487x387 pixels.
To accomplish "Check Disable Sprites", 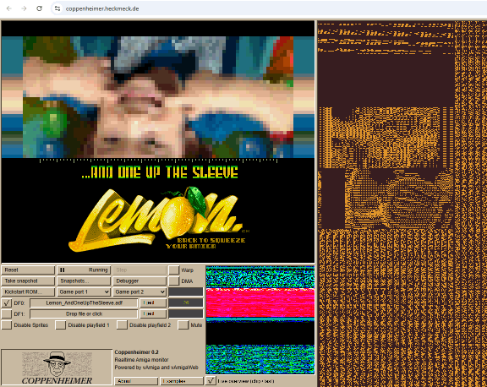I will 7,325.
